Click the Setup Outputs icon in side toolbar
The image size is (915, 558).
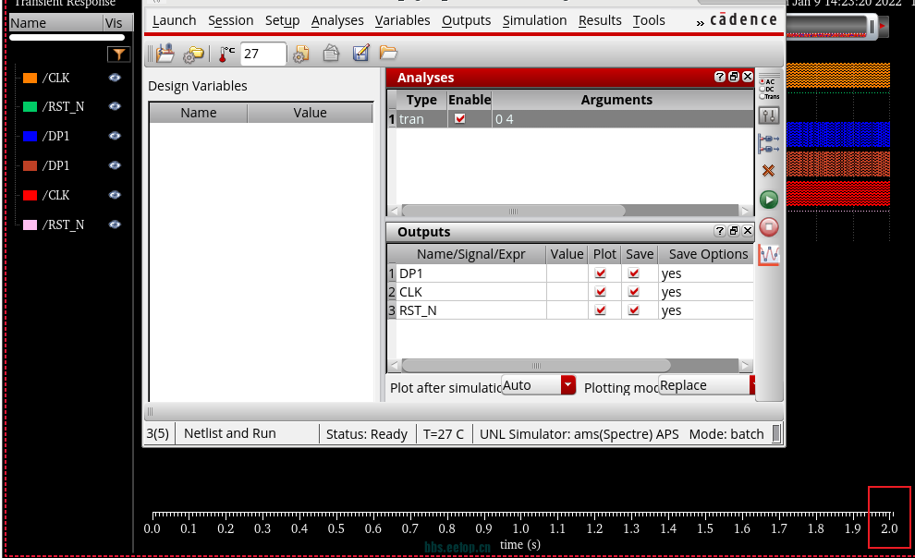coord(768,143)
